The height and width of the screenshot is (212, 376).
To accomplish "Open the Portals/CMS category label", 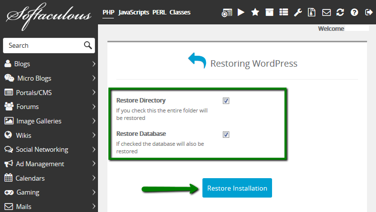I will tap(34, 93).
